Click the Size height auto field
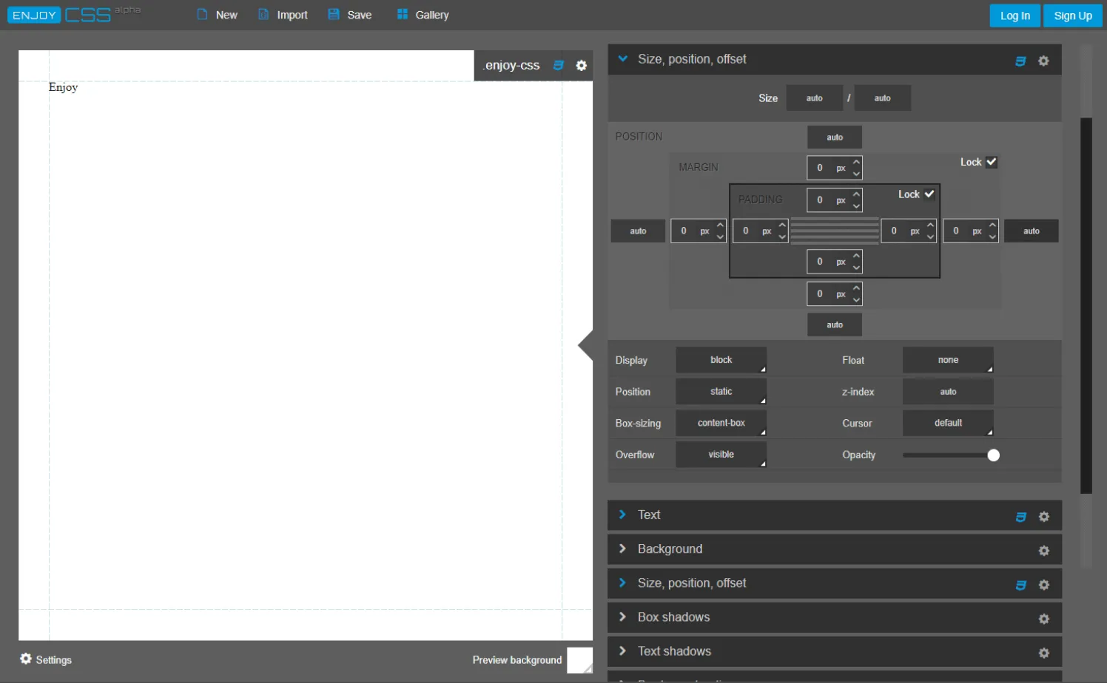 (x=883, y=98)
